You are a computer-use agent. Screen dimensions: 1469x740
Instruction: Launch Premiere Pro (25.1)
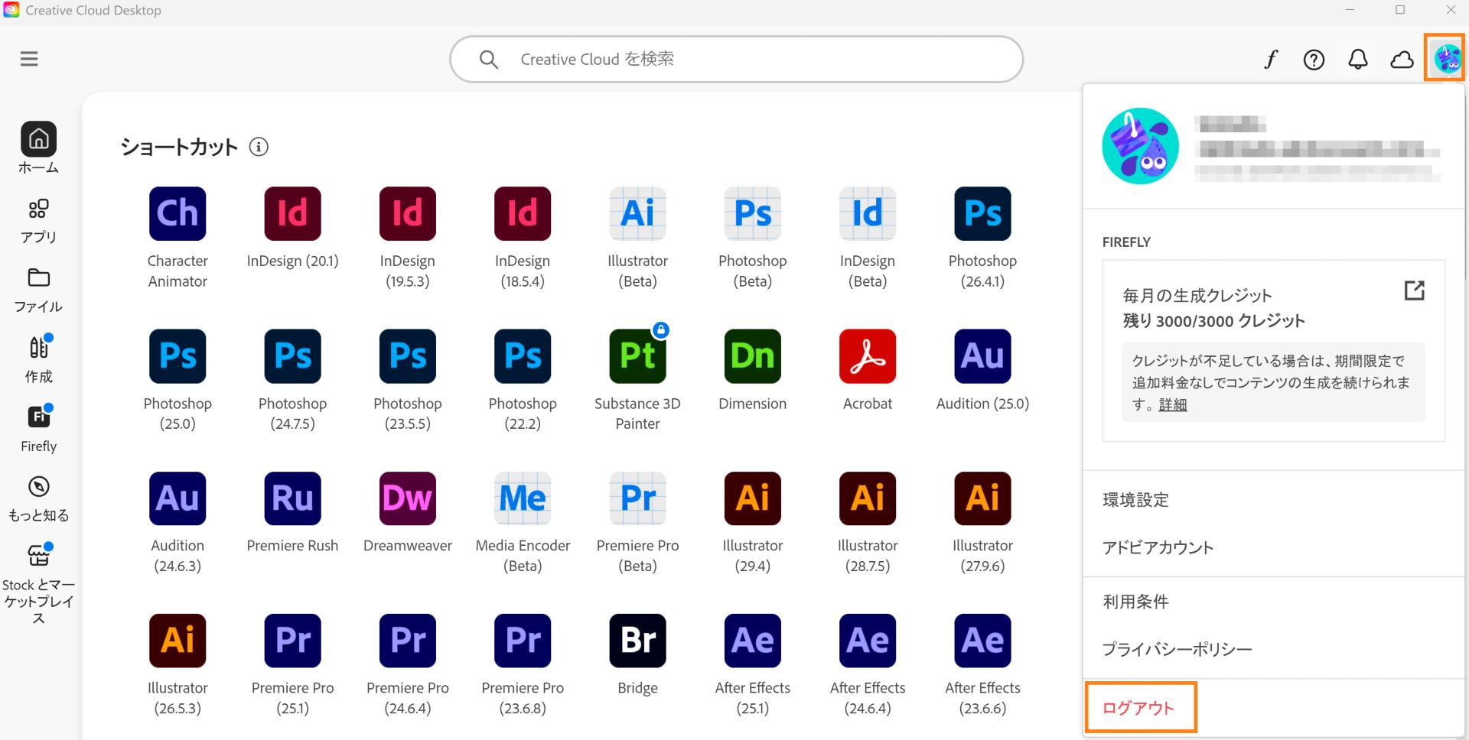(293, 641)
